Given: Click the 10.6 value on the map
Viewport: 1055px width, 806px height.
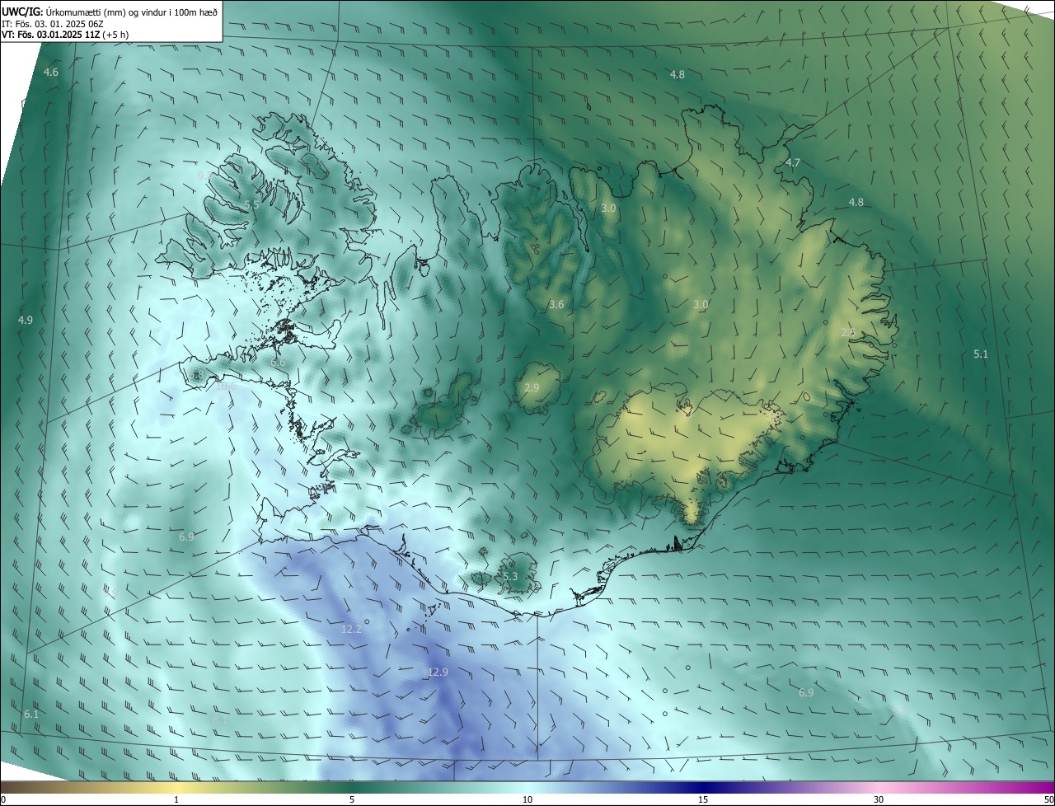Looking at the screenshot, I should [226, 386].
